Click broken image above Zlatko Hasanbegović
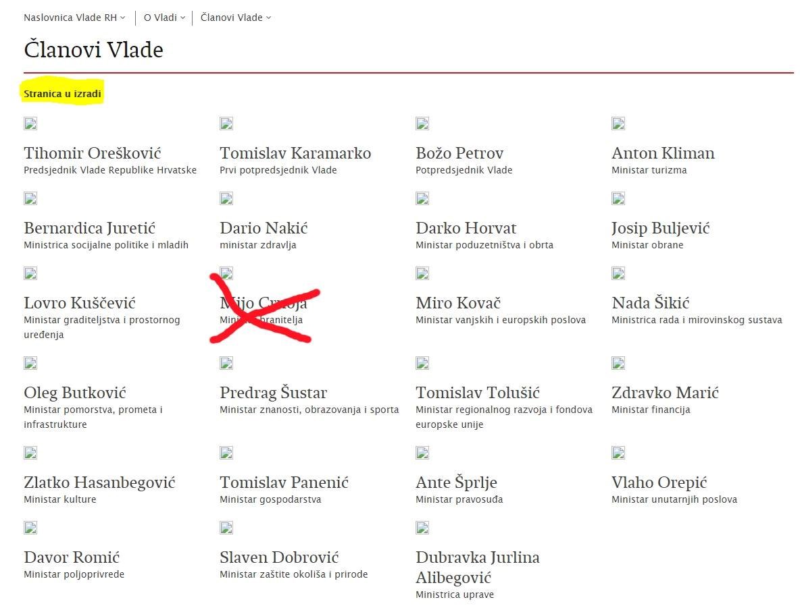 30,453
